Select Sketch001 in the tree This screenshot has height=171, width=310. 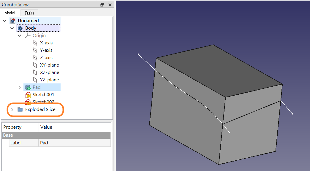point(43,95)
